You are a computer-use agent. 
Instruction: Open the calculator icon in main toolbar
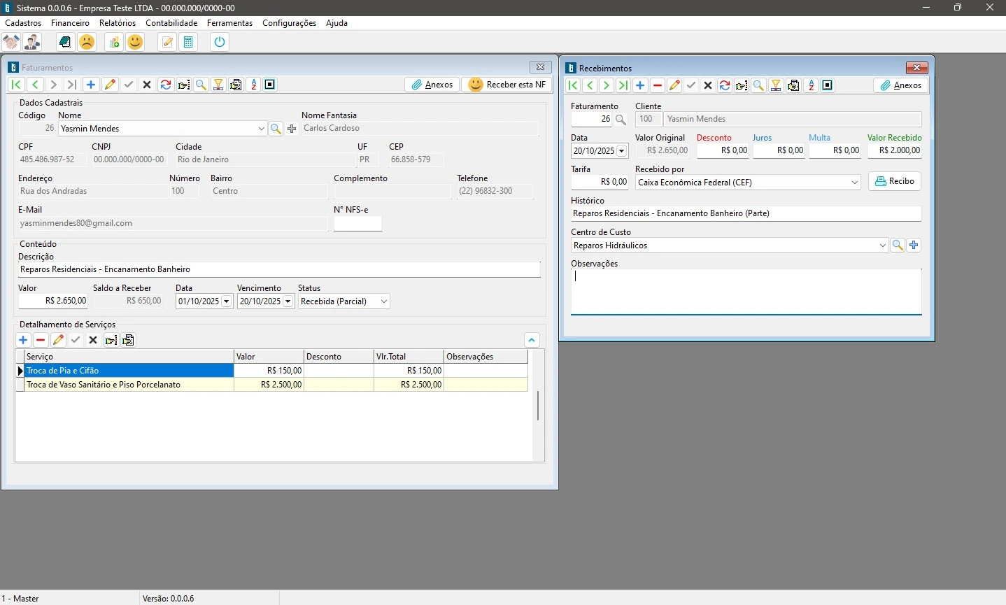coord(188,42)
